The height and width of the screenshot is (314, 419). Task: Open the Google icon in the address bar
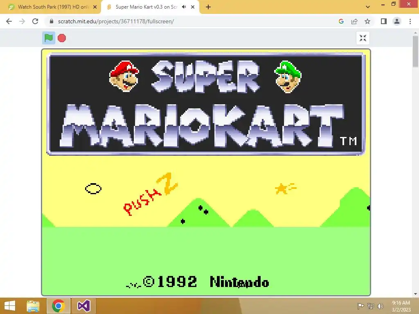pyautogui.click(x=341, y=21)
